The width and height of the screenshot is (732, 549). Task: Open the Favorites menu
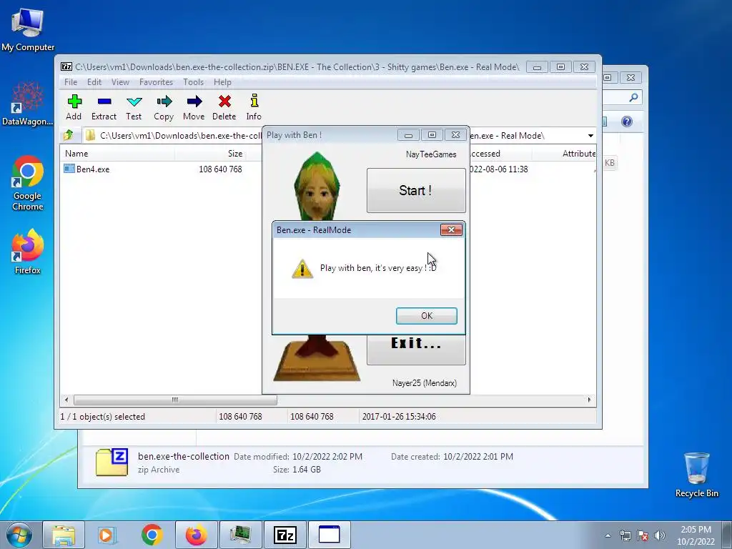156,82
